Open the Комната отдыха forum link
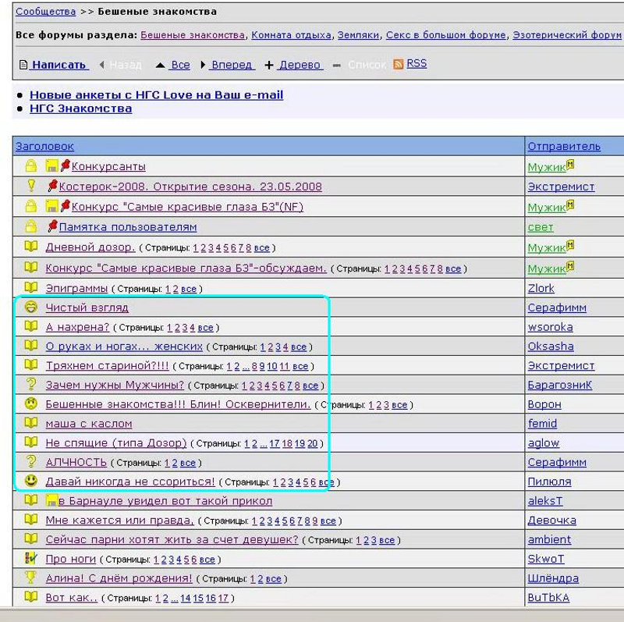624x622 pixels. pos(291,35)
